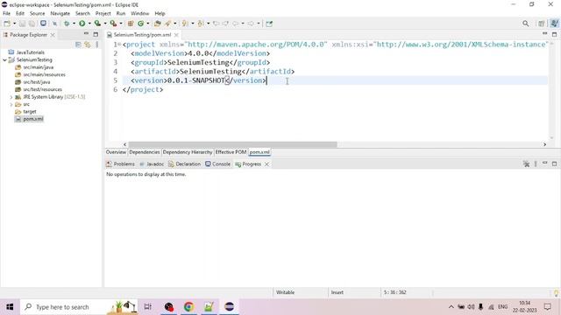Click the Debug bug icon
Viewport: 561px width, 315px height.
67,24
